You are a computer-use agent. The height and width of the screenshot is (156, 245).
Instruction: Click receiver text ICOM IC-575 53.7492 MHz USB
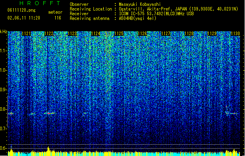[x=157, y=14]
